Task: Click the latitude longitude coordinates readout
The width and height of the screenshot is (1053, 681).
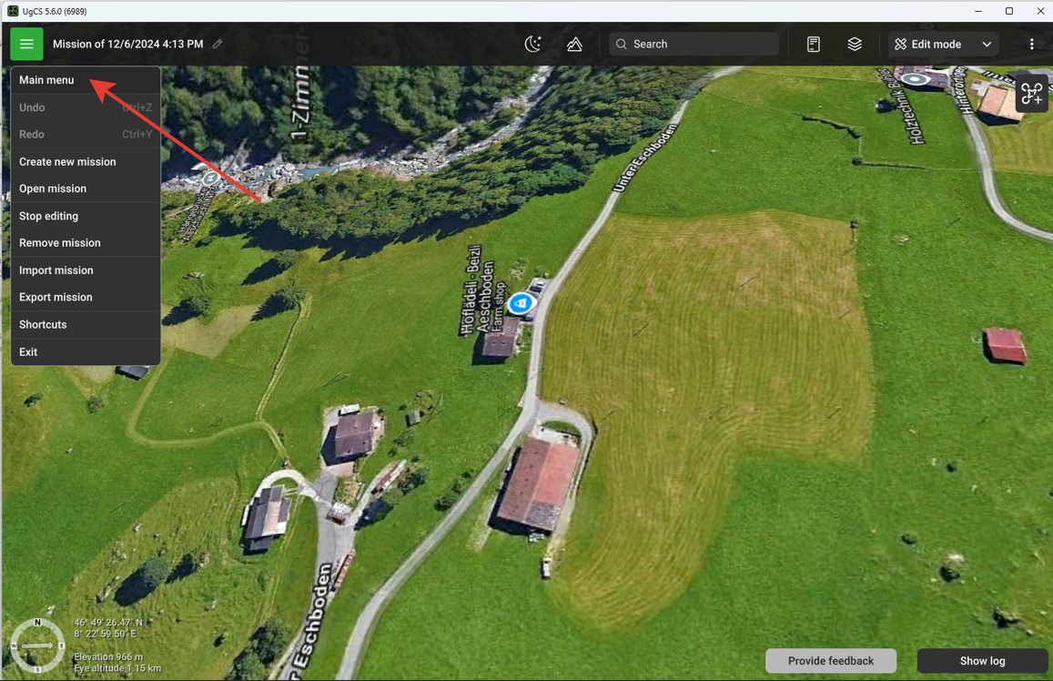Action: (107, 628)
